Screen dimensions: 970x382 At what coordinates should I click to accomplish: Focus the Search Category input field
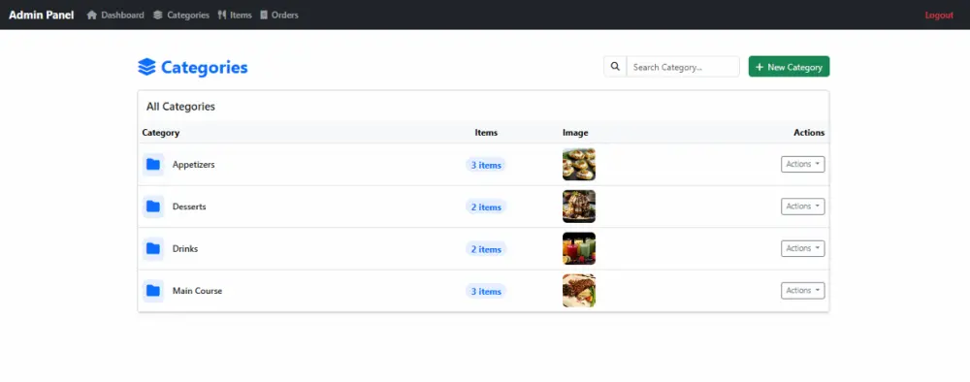pos(683,67)
